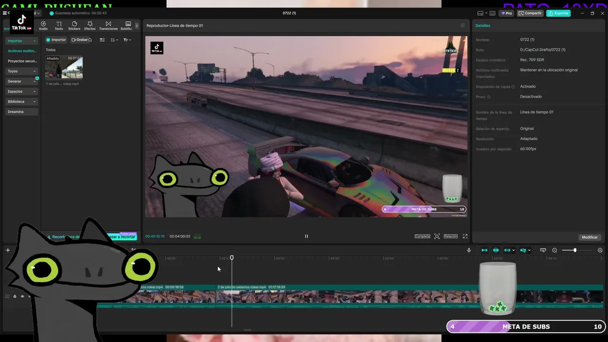608x342 pixels.
Task: Click the 60.00fps frame rate value
Action: [x=528, y=149]
